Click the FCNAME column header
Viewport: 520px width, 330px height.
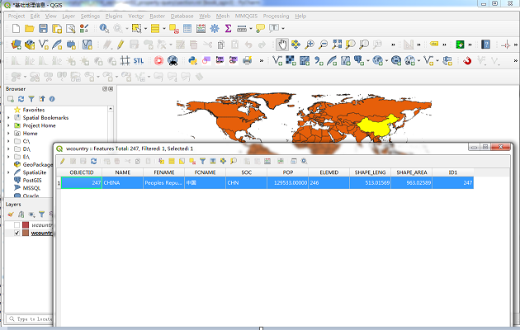pyautogui.click(x=205, y=172)
